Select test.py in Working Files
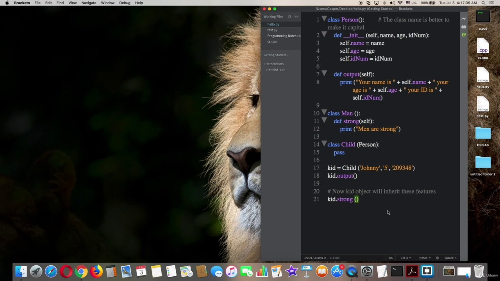Image resolution: width=500 pixels, height=281 pixels. pos(272,30)
